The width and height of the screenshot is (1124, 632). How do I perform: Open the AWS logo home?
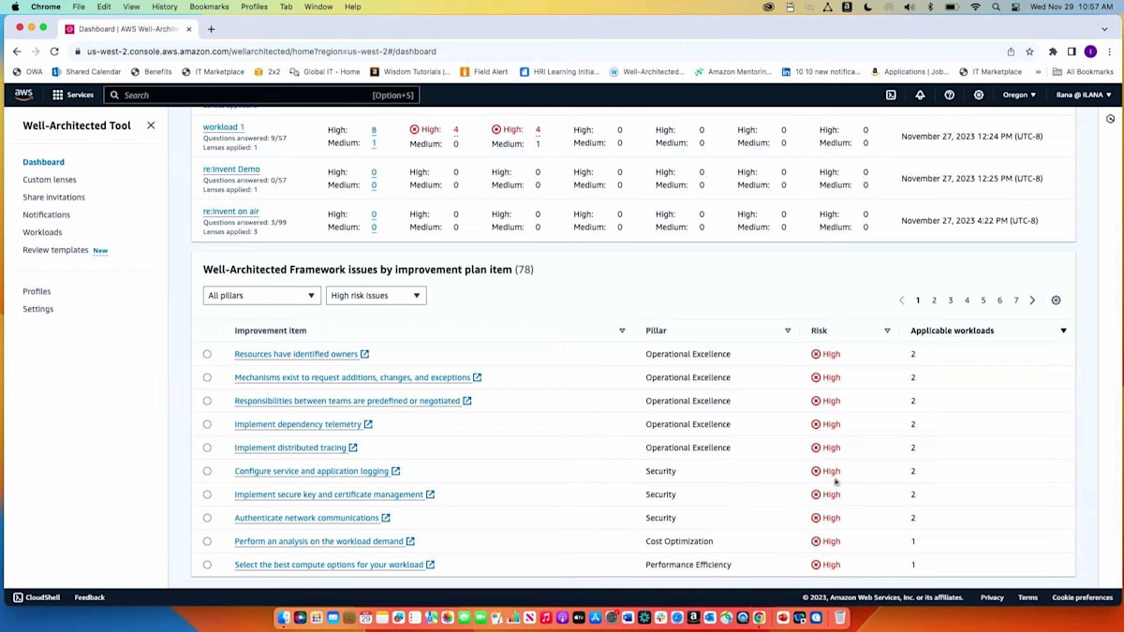[23, 95]
